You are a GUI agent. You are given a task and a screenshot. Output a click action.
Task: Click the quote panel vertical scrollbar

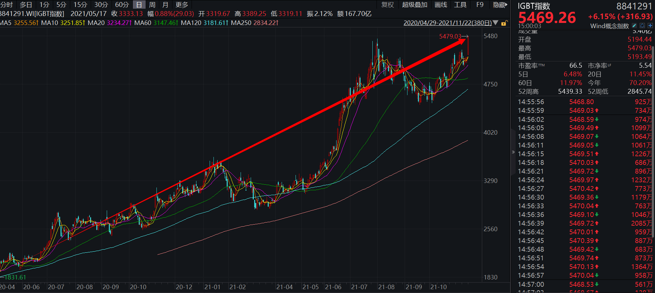(653, 139)
